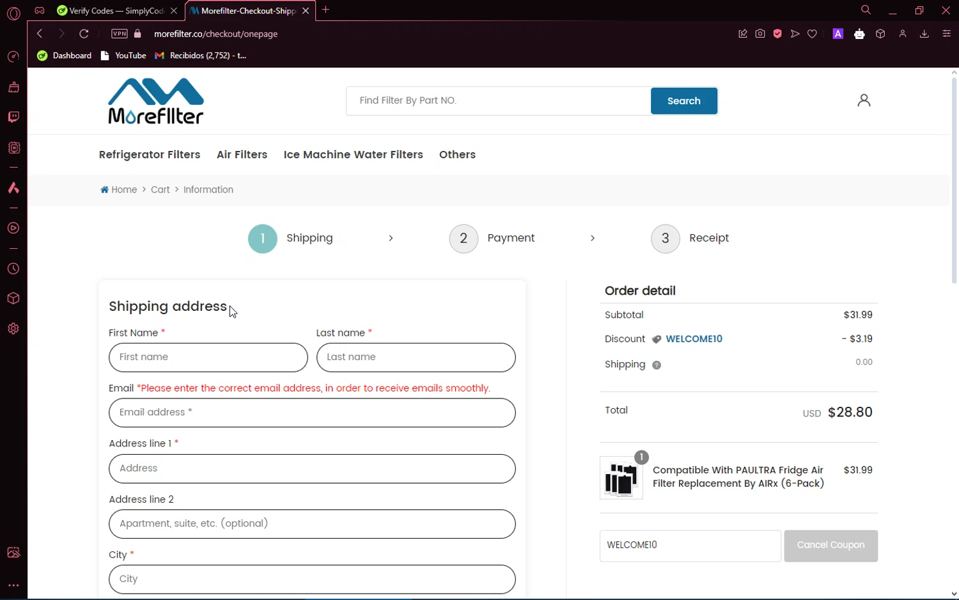Go back with browser back arrow

pyautogui.click(x=40, y=34)
